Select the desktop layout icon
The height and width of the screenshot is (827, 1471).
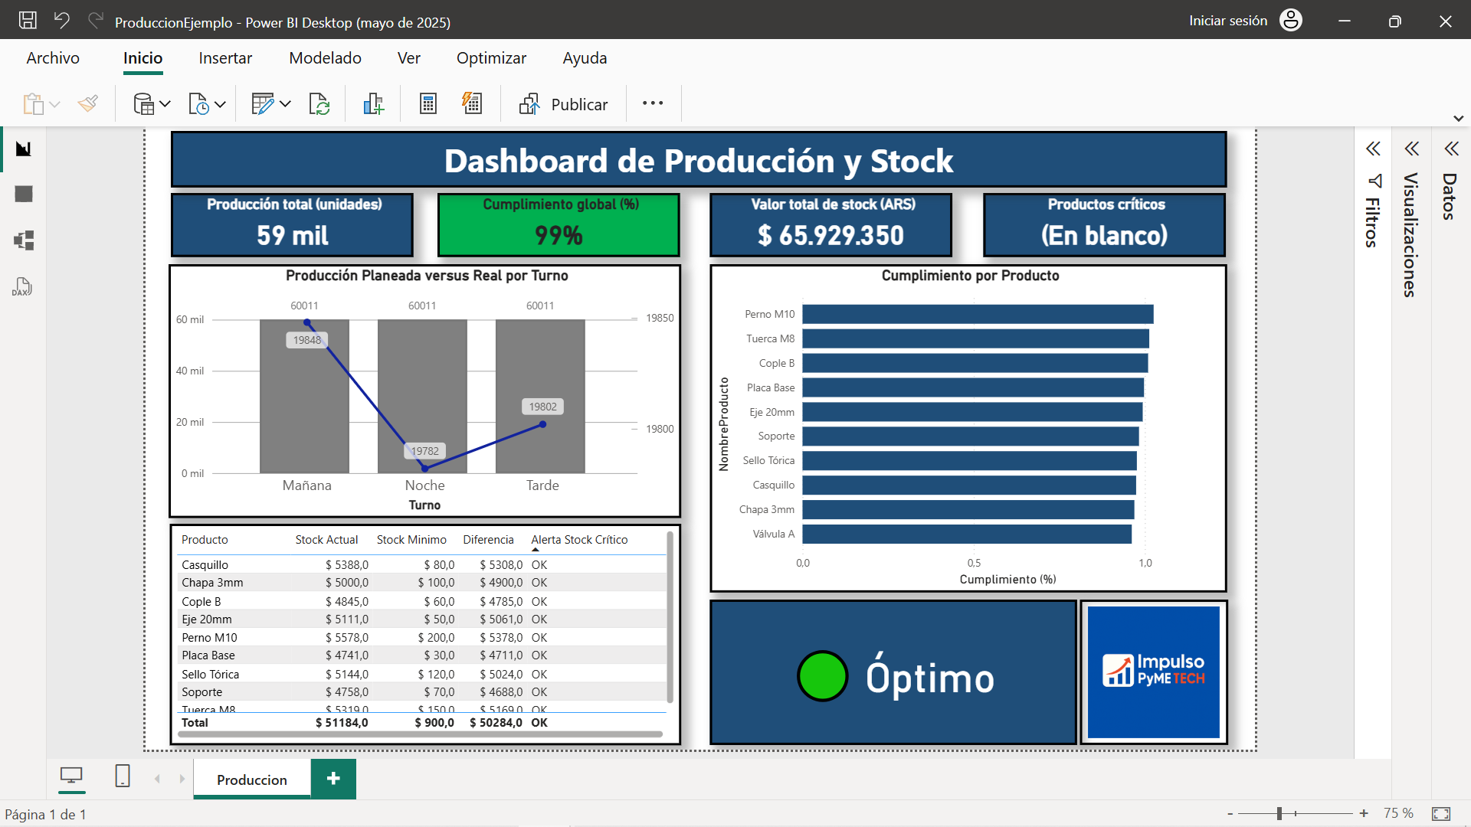[x=71, y=776]
